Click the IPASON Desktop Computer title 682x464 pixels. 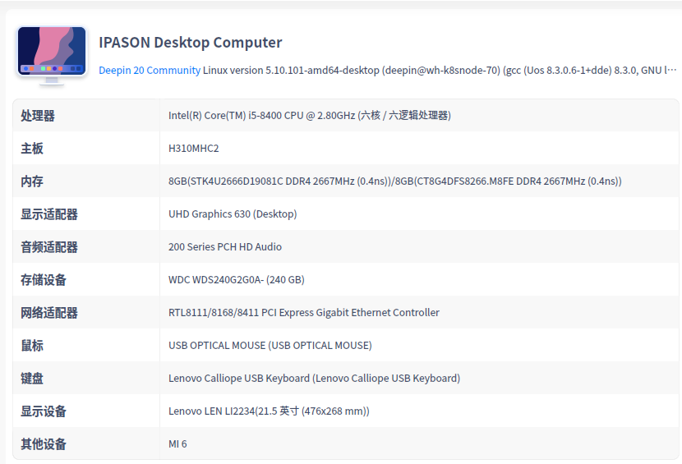(190, 43)
